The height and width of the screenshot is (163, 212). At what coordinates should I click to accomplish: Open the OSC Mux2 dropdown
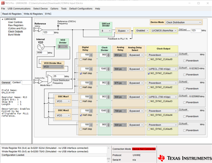click(63, 115)
